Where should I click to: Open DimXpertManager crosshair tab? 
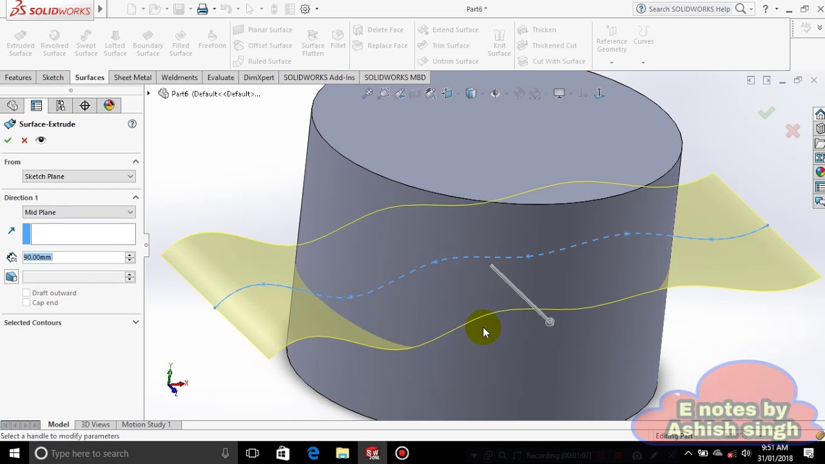(85, 106)
